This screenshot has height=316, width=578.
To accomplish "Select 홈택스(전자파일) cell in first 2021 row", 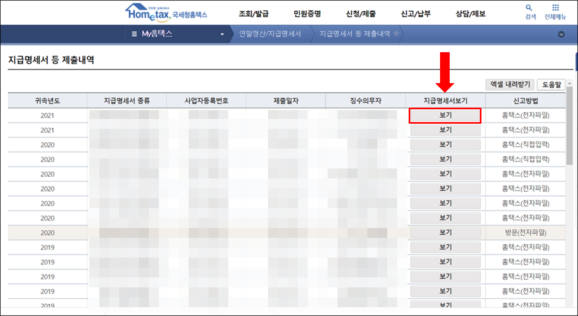I will pos(525,116).
